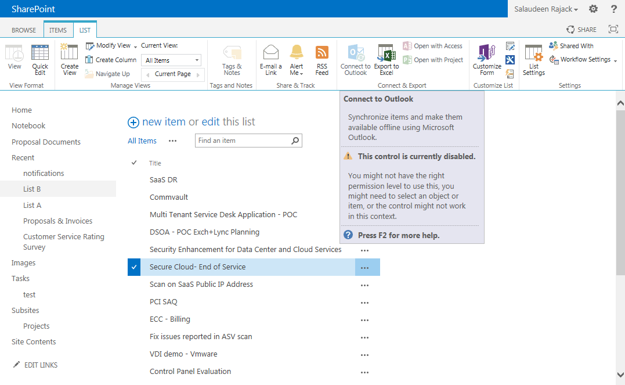Click the SharePoint title in header
Screen dimensions: 625x385
pos(33,9)
